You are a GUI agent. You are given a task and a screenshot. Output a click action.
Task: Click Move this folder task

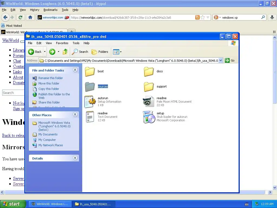[x=49, y=83]
